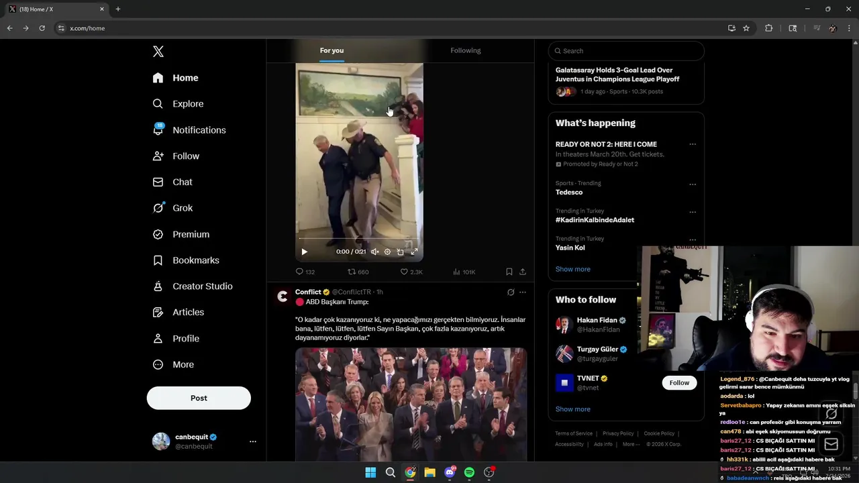This screenshot has width=859, height=483.
Task: Open the browser Extensions puzzle icon
Action: (x=769, y=28)
